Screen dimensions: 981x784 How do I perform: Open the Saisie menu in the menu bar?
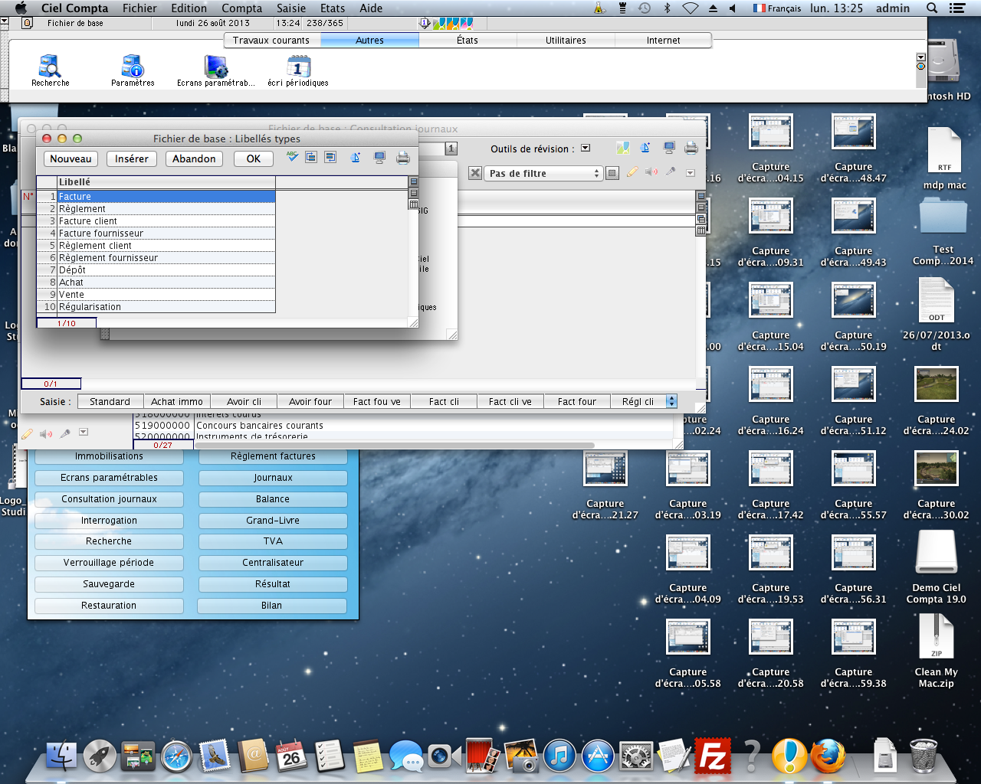point(291,8)
